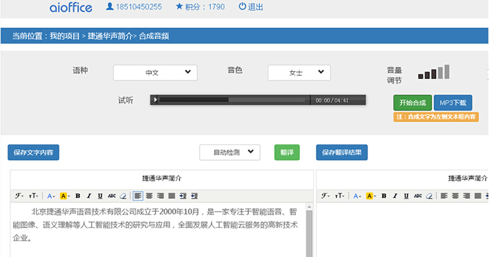Pick text color in right editor toolbar
489x257 pixels.
tap(357, 196)
